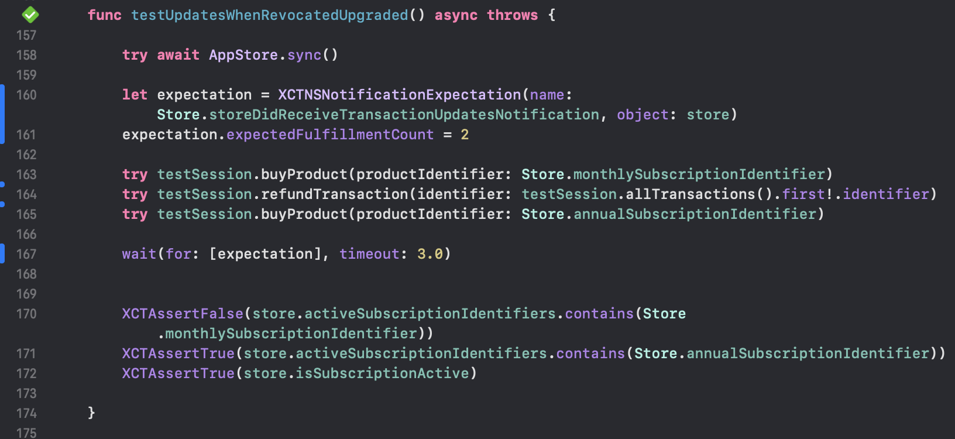Click the green test-passed diamond icon
Image resolution: width=955 pixels, height=439 pixels.
point(30,15)
